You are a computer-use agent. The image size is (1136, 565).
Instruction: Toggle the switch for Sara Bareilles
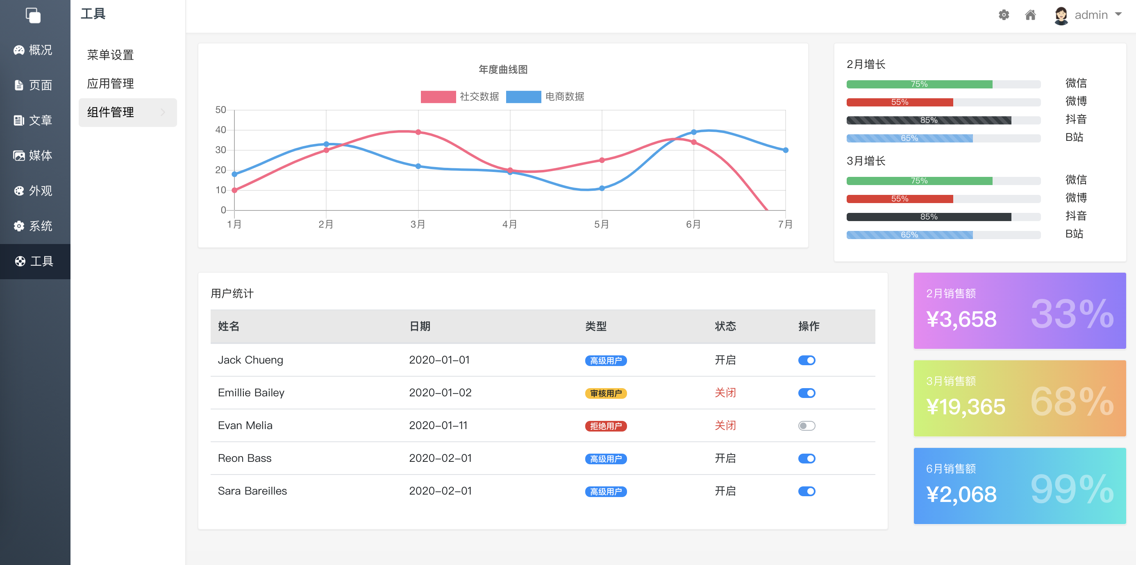click(x=807, y=491)
